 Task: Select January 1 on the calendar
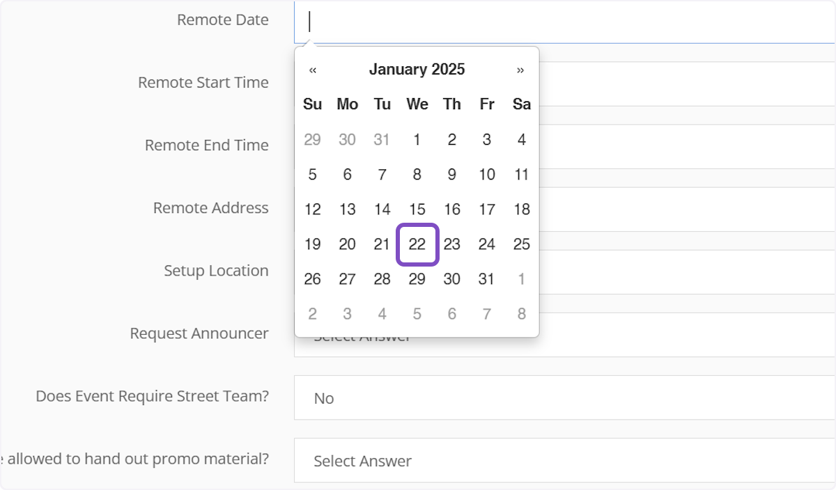coord(417,139)
